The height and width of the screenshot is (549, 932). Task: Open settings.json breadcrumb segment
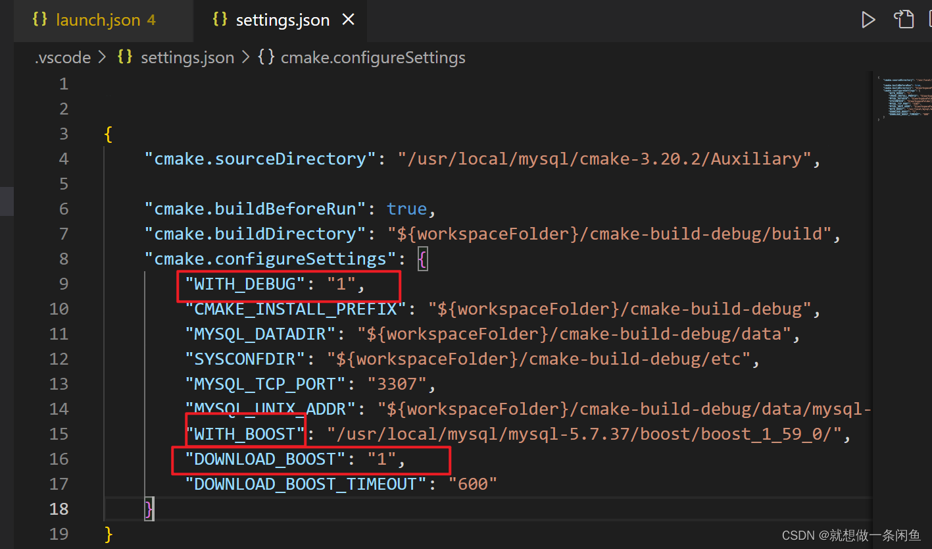(x=187, y=58)
